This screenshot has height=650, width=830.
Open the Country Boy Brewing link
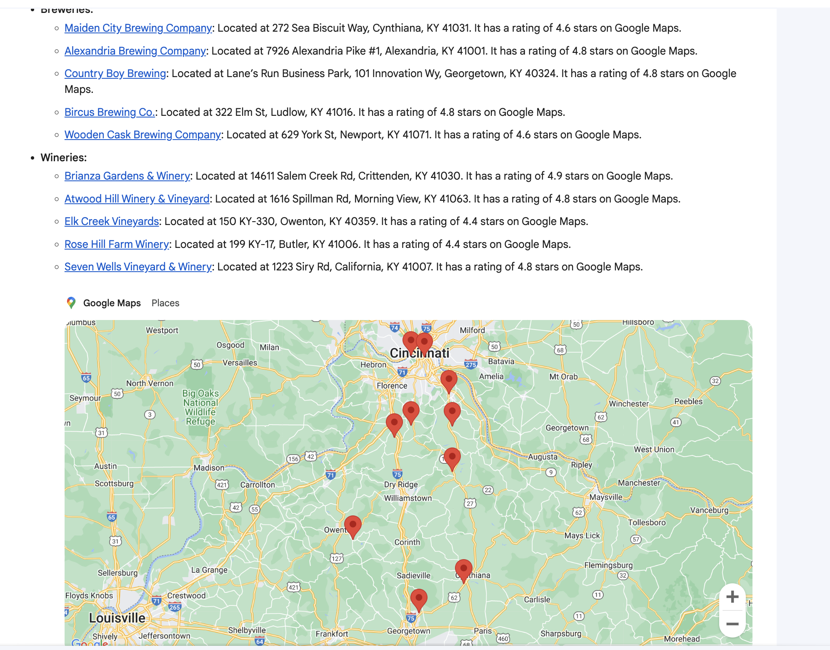pyautogui.click(x=115, y=73)
